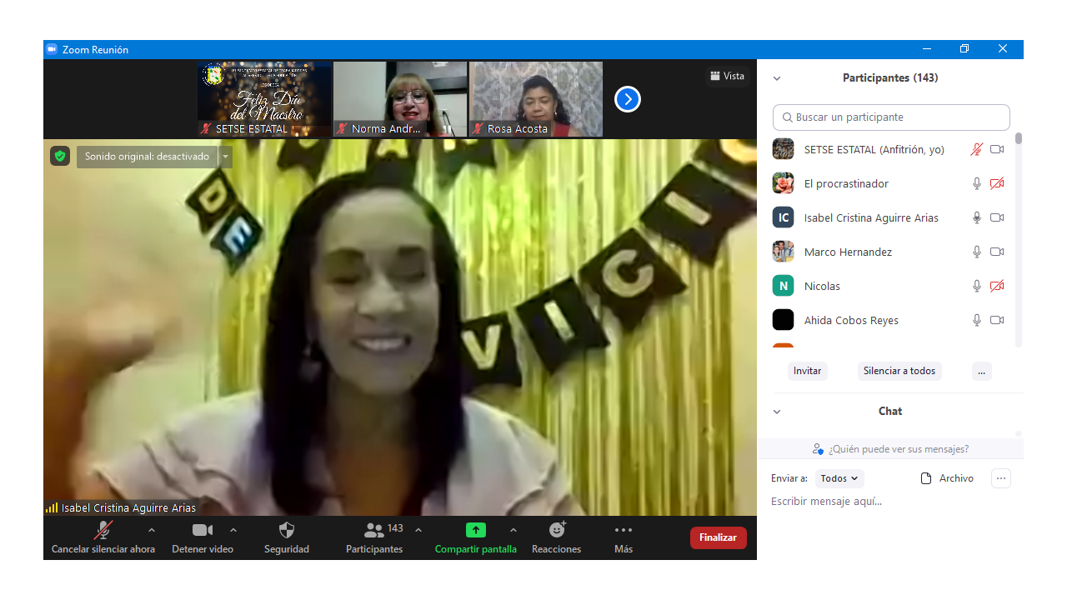Mute Nicolas's microphone in list
The width and height of the screenshot is (1067, 600).
(x=977, y=286)
